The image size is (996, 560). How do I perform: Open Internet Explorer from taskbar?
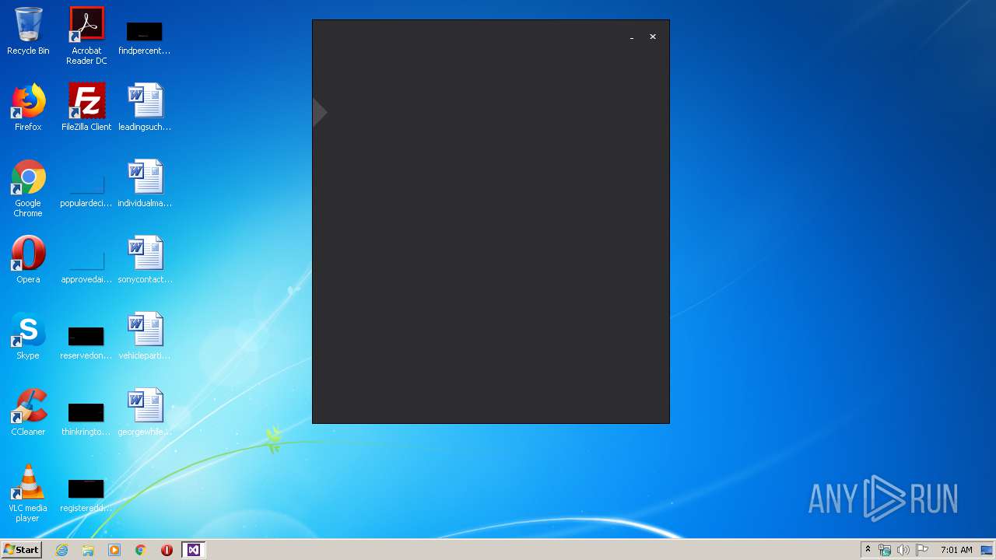(62, 550)
